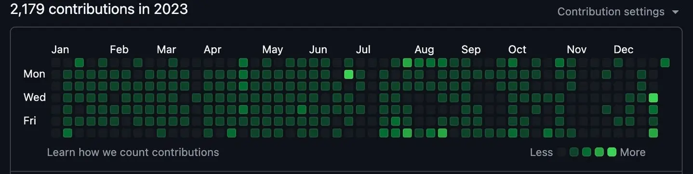Image resolution: width=693 pixels, height=174 pixels.
Task: Click the "Less" legend label
Action: coord(541,152)
